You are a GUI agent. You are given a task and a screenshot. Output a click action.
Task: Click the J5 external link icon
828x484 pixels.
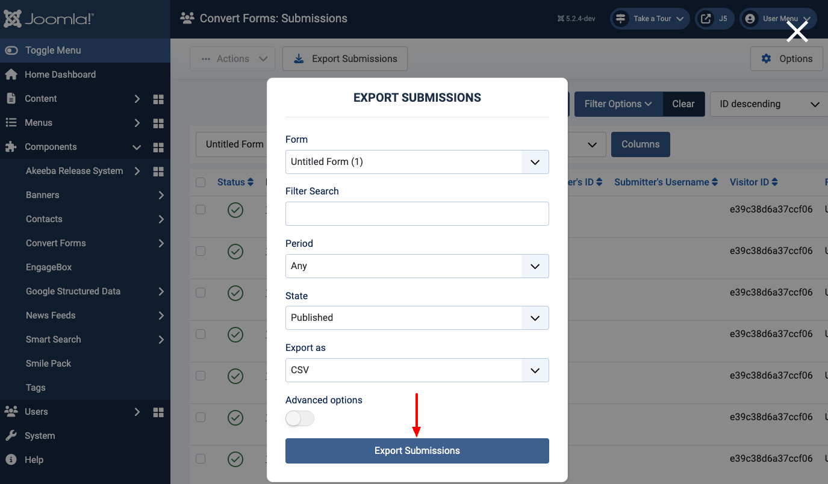pos(706,19)
